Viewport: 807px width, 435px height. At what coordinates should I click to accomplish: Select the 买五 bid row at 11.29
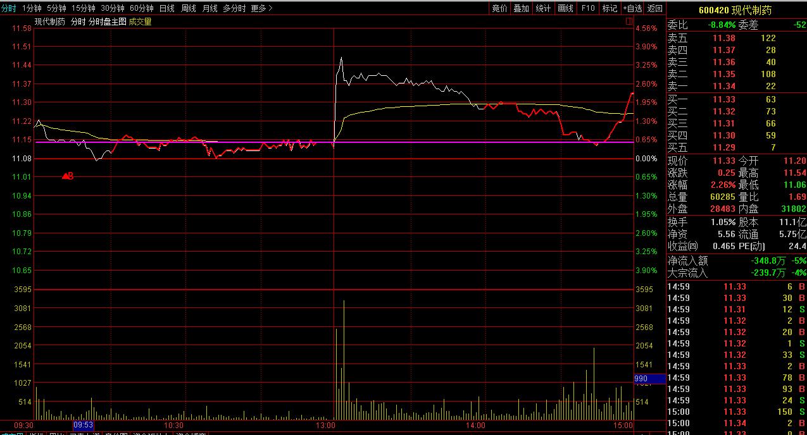736,147
